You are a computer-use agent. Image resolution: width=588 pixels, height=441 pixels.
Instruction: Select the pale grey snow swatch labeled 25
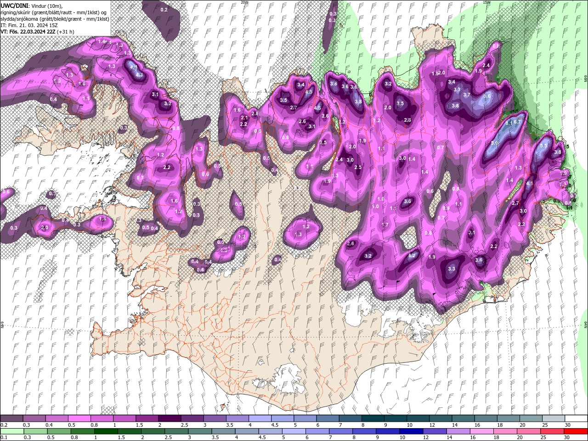pos(554,418)
